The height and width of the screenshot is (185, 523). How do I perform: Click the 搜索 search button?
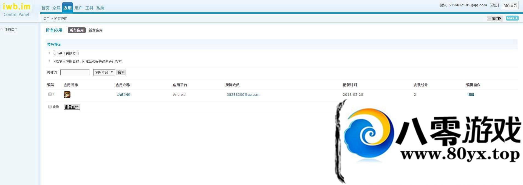pyautogui.click(x=121, y=73)
